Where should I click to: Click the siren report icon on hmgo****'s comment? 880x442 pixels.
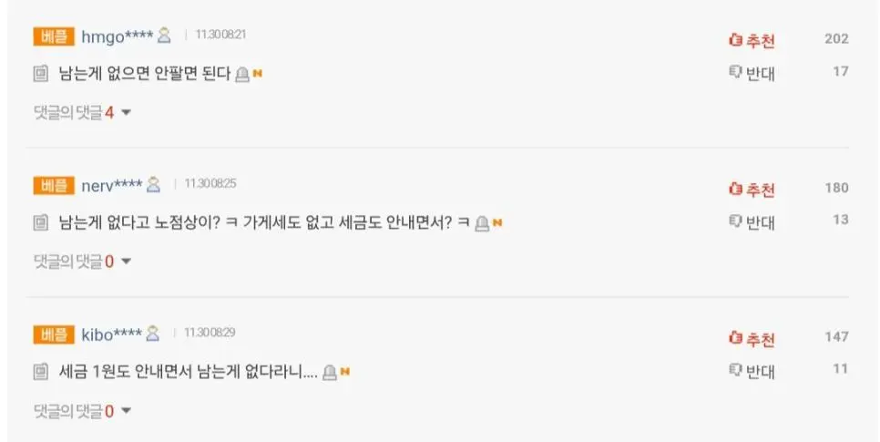point(242,74)
